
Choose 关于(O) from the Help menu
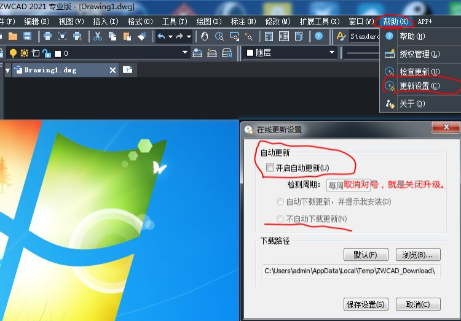[x=421, y=103]
